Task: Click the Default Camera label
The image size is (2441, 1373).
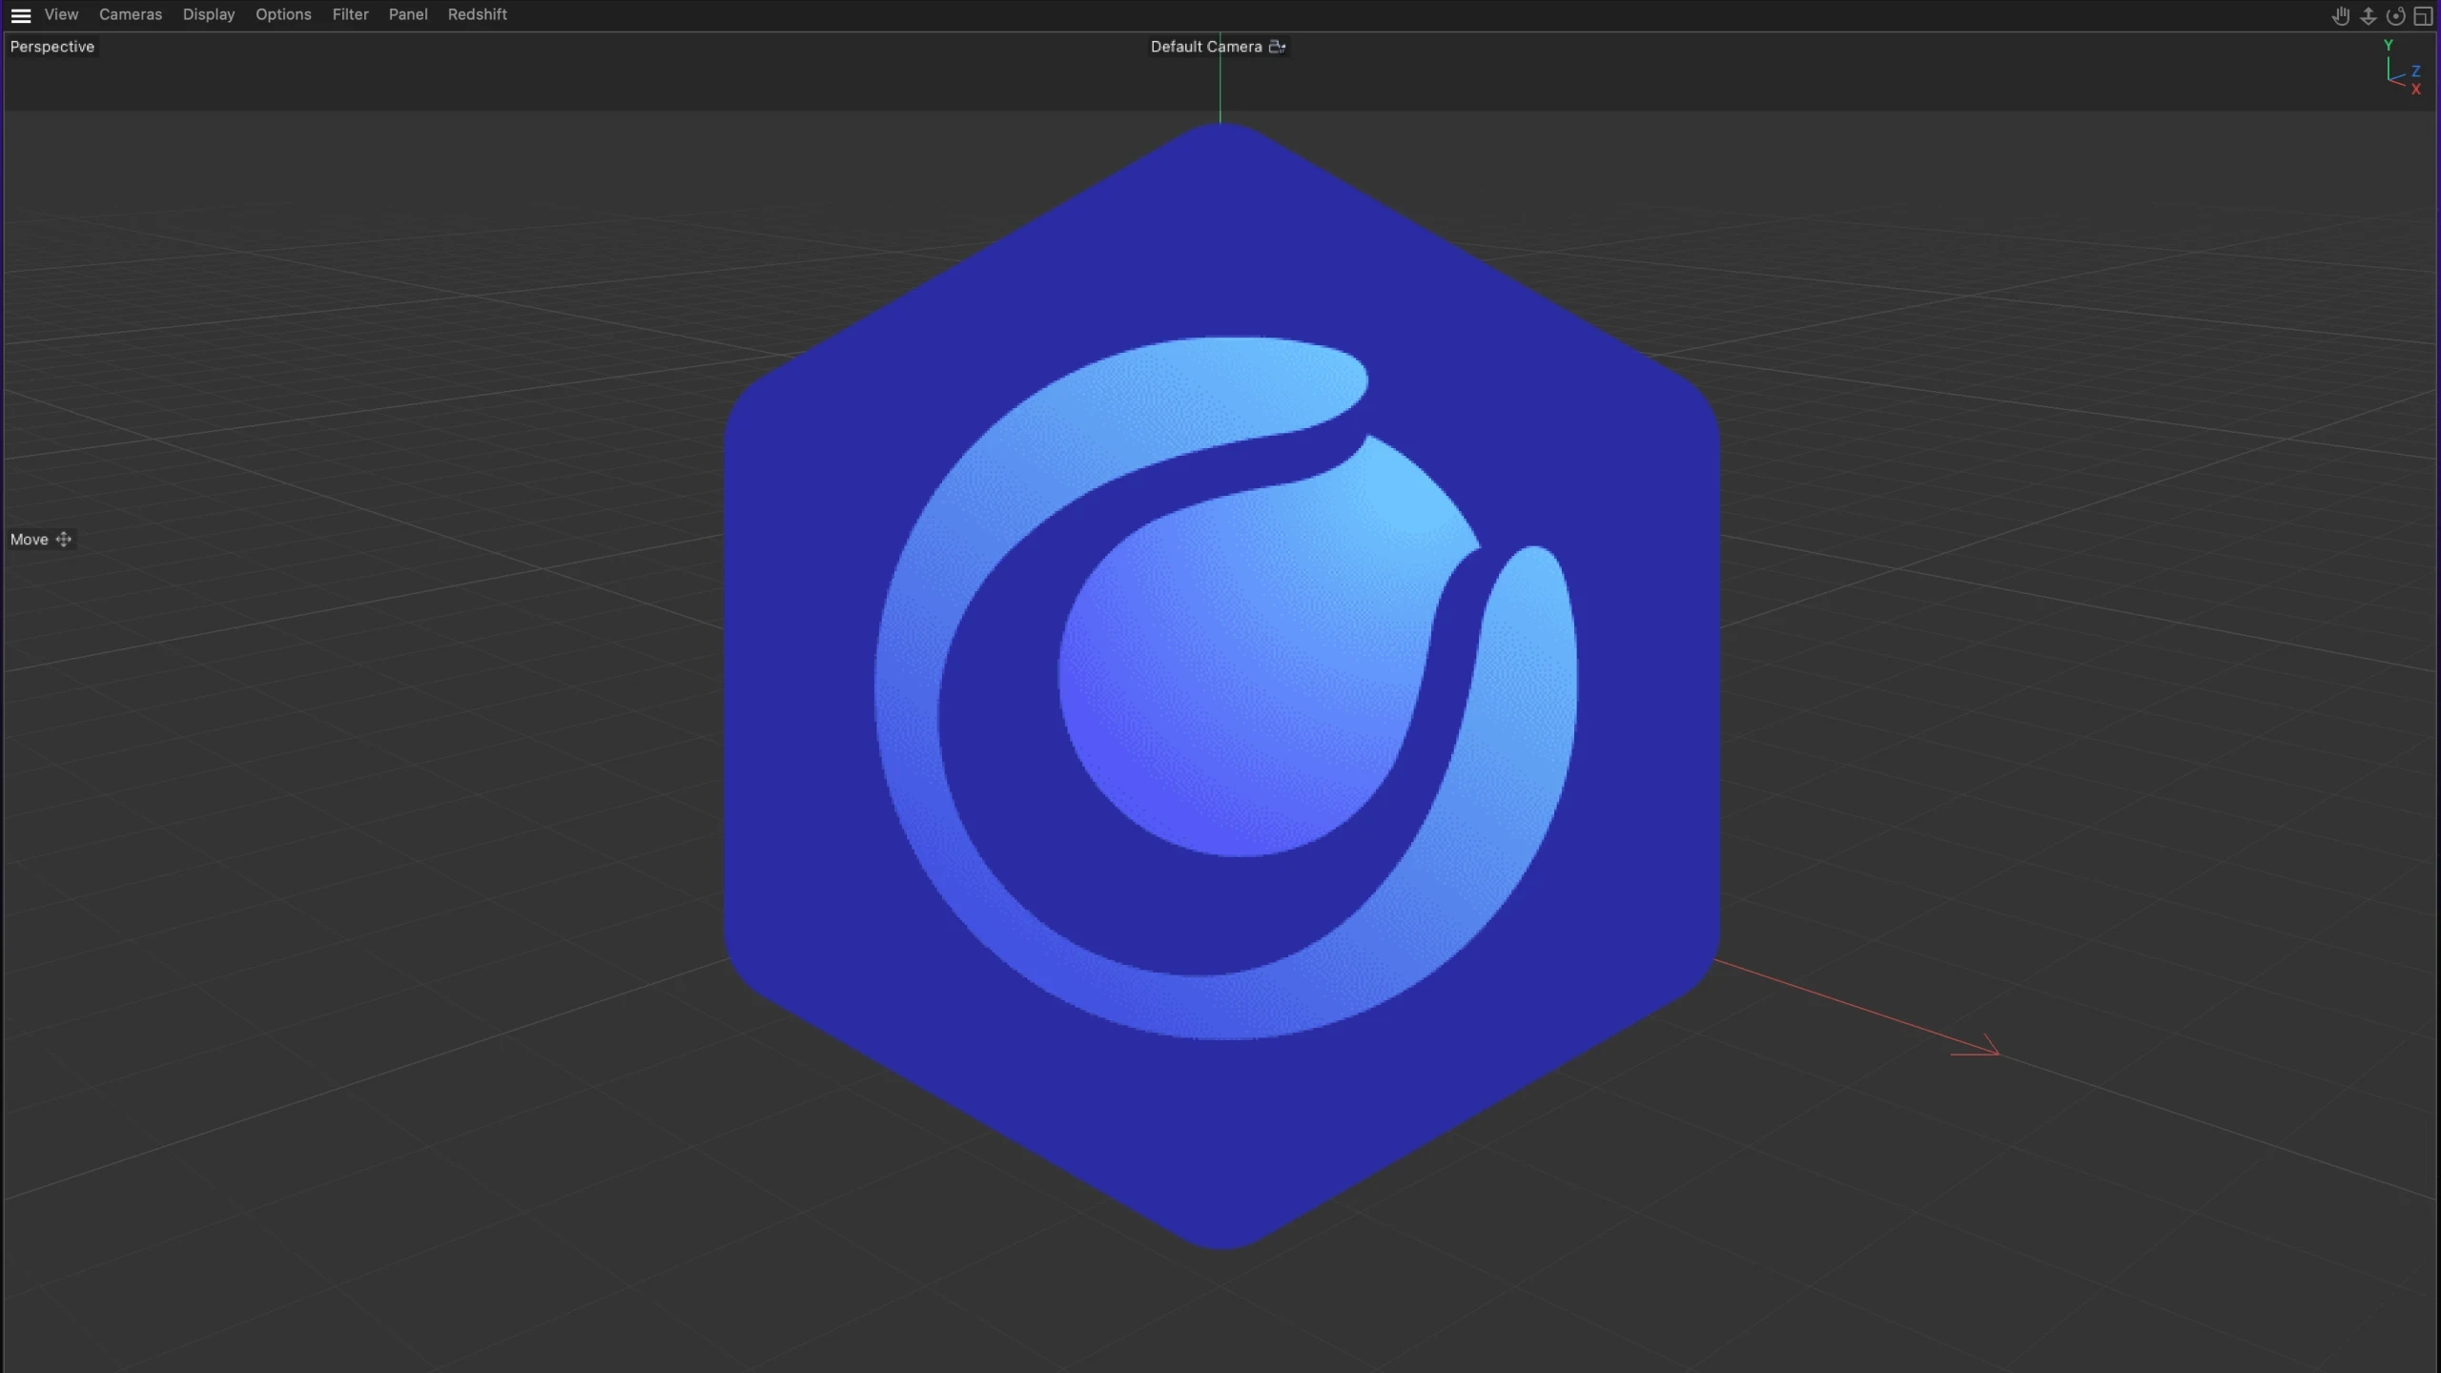Action: tap(1205, 47)
